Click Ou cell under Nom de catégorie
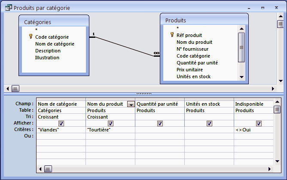This screenshot has height=180, width=287. (61, 136)
